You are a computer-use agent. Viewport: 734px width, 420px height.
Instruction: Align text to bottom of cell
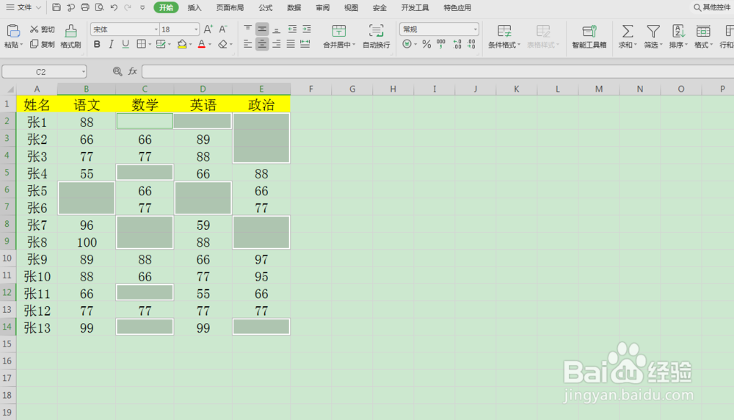(277, 29)
